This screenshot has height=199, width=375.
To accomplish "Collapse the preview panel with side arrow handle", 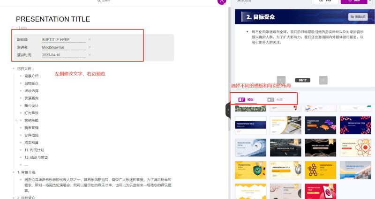I will 228,110.
